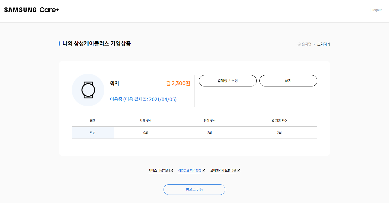Click the 혜택 column header
This screenshot has height=203, width=389.
tap(93, 121)
